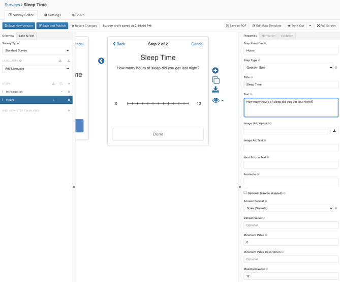Expand the Step Type dropdown

pos(288,67)
